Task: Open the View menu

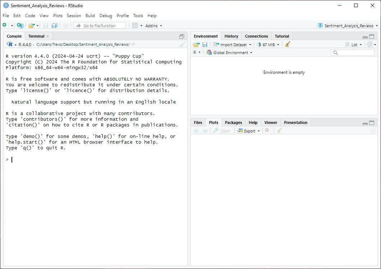Action: click(x=44, y=16)
